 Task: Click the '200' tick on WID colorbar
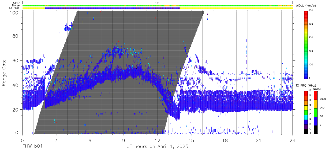click(x=311, y=51)
